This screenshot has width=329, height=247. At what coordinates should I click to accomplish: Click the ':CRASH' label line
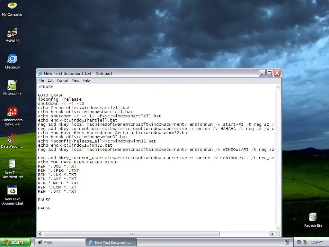coord(46,87)
